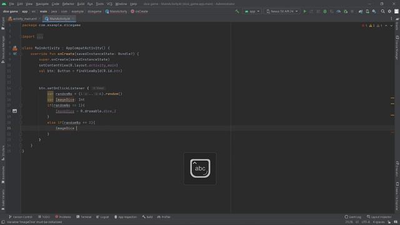Click the account avatar icon
400x225 pixels.
coord(396,11)
